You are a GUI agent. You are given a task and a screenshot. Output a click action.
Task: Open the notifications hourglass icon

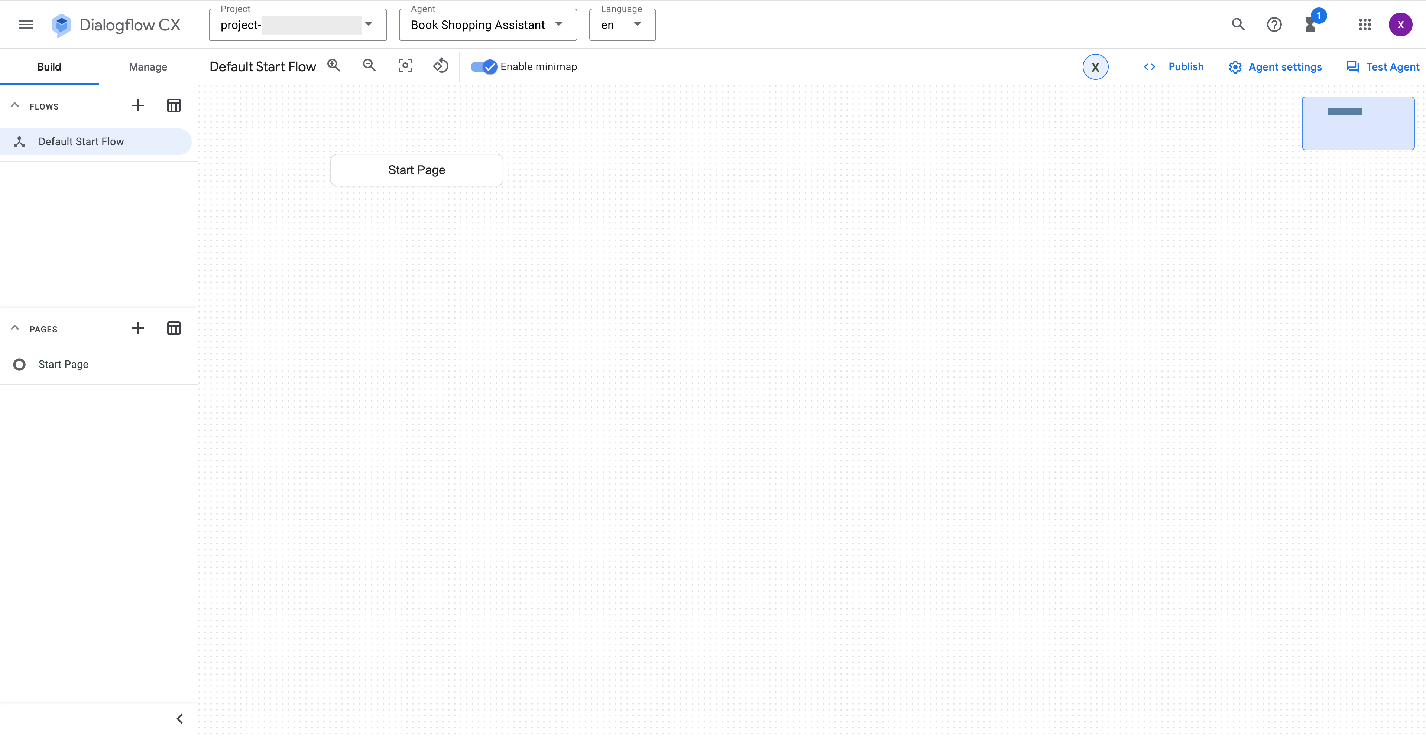(x=1310, y=25)
